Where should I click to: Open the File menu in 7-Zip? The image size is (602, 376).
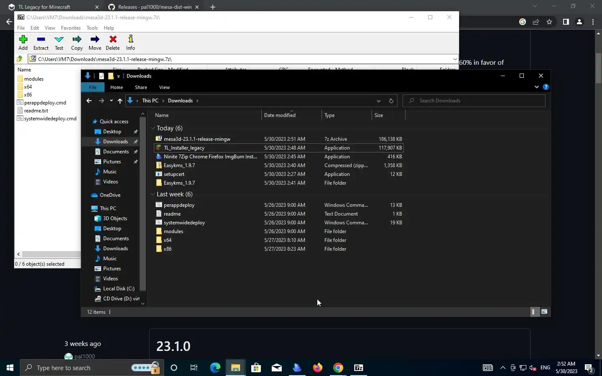[x=21, y=28]
